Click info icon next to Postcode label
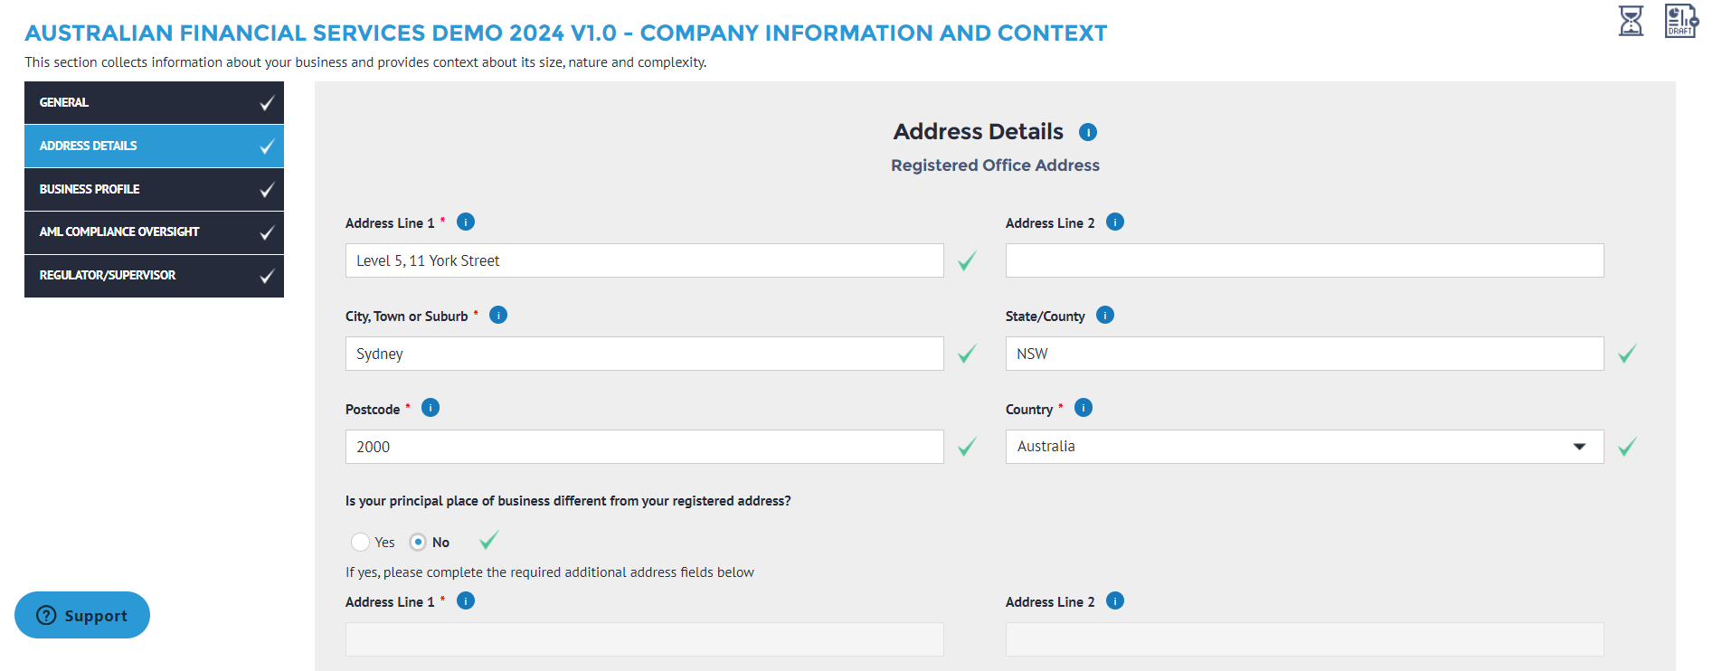 431,408
